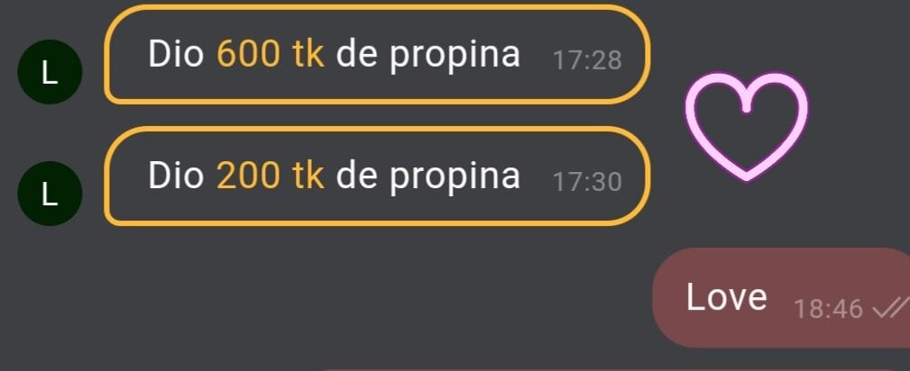This screenshot has width=910, height=371.
Task: Open the L avatar beside the 200 tk tip
Action: tap(50, 194)
